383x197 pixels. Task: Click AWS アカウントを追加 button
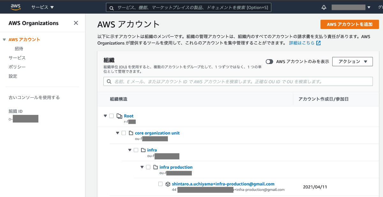point(349,25)
